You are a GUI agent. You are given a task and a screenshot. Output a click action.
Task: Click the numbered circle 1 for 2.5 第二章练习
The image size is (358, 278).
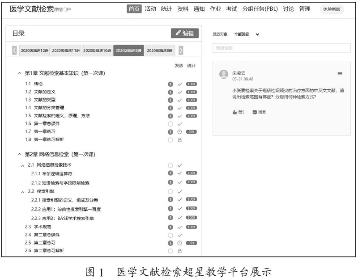click(x=170, y=243)
